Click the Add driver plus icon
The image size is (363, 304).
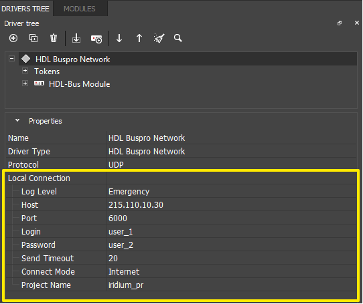(x=13, y=38)
